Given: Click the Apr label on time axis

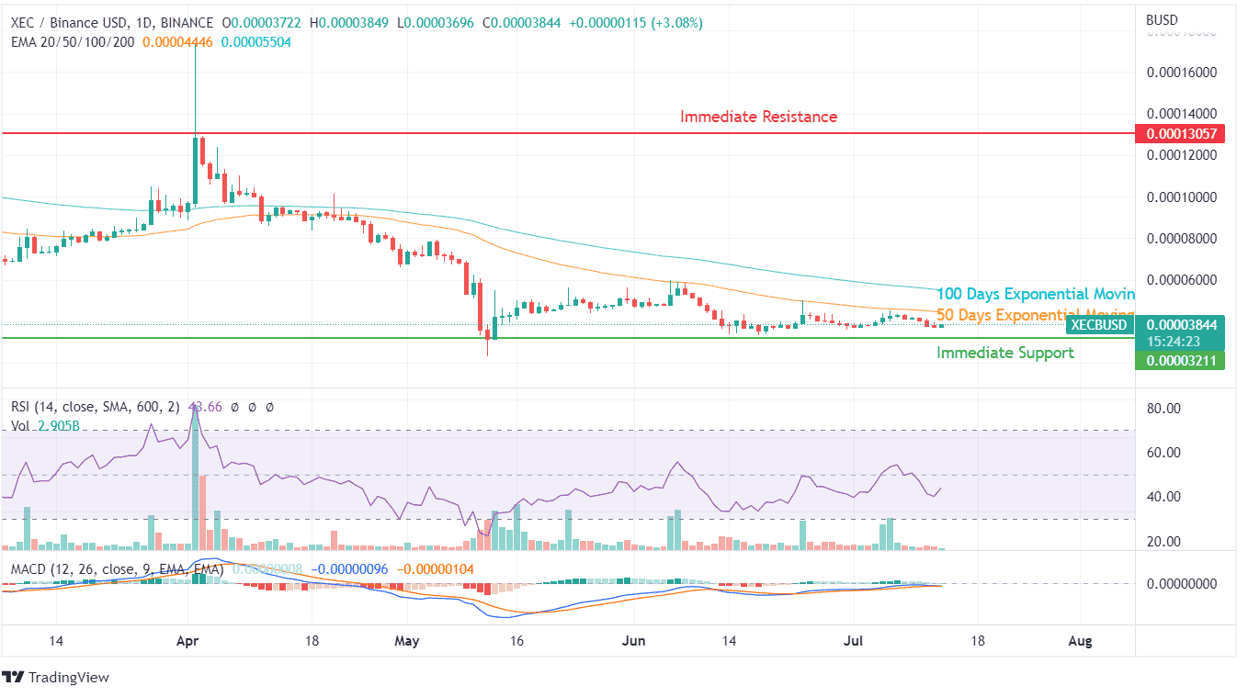Looking at the screenshot, I should pos(188,641).
